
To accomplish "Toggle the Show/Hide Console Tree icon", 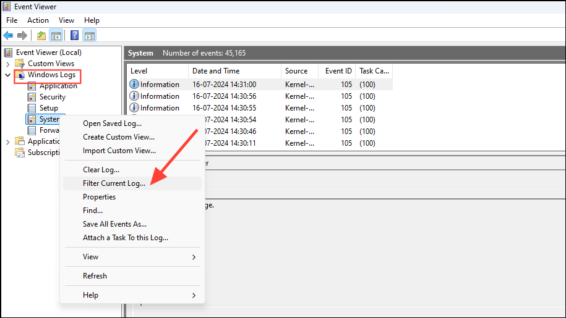I will 56,35.
